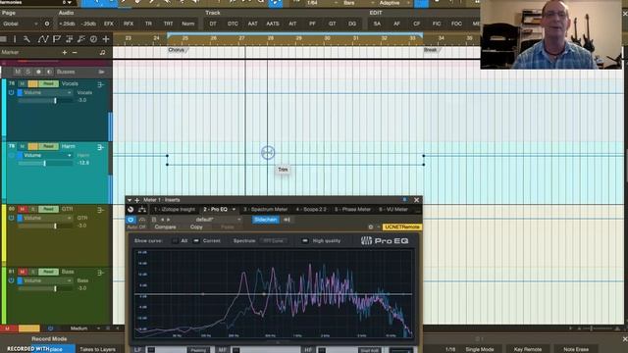The height and width of the screenshot is (353, 628).
Task: Click the routing icon in Meter 1 inserts
Action: (141, 209)
